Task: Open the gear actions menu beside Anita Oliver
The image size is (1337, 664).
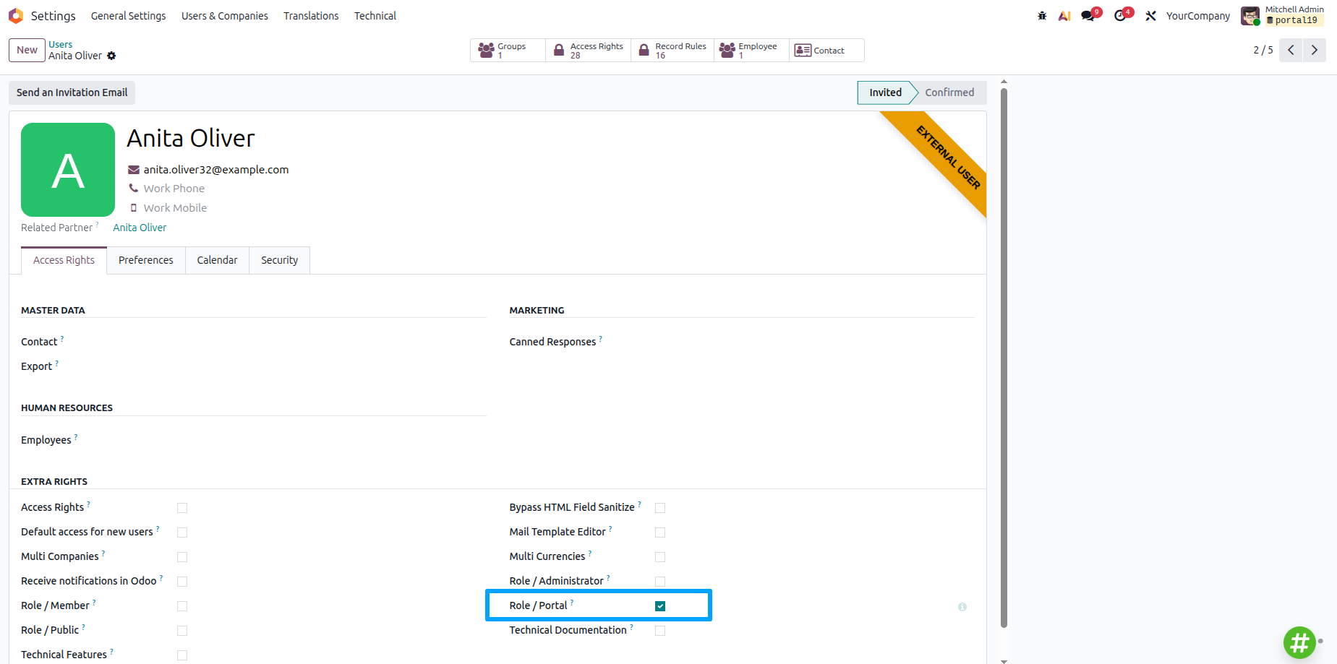Action: click(111, 56)
